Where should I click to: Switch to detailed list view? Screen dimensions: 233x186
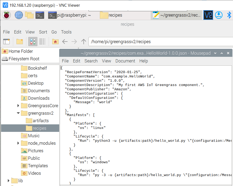point(42,42)
